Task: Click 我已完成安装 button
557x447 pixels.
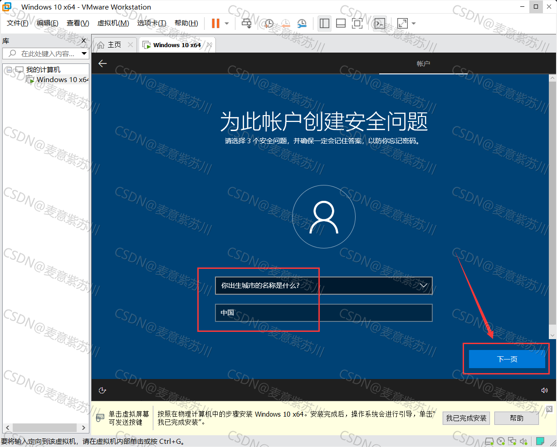Action: [466, 418]
